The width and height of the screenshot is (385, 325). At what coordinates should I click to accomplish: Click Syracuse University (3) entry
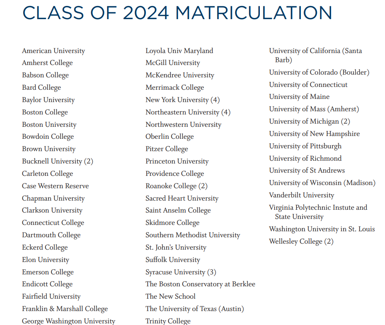[x=181, y=272]
